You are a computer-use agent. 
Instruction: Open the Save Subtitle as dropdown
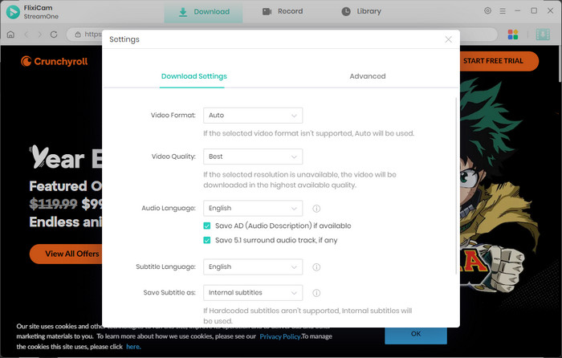tap(252, 293)
